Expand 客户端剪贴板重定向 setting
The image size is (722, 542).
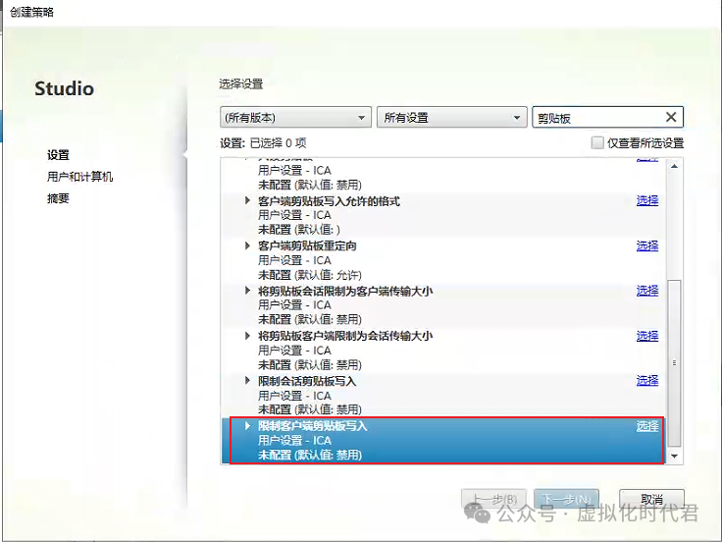tap(247, 245)
